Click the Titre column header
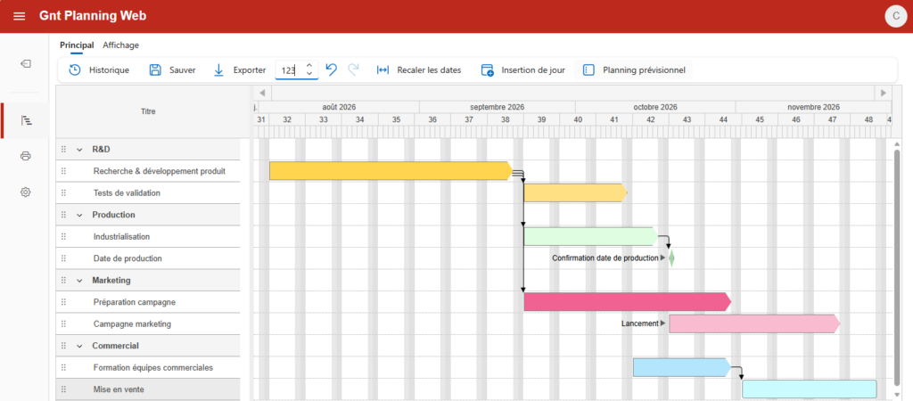This screenshot has width=913, height=401. pos(149,111)
